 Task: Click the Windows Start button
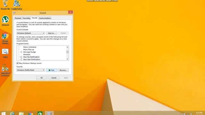tap(4, 113)
